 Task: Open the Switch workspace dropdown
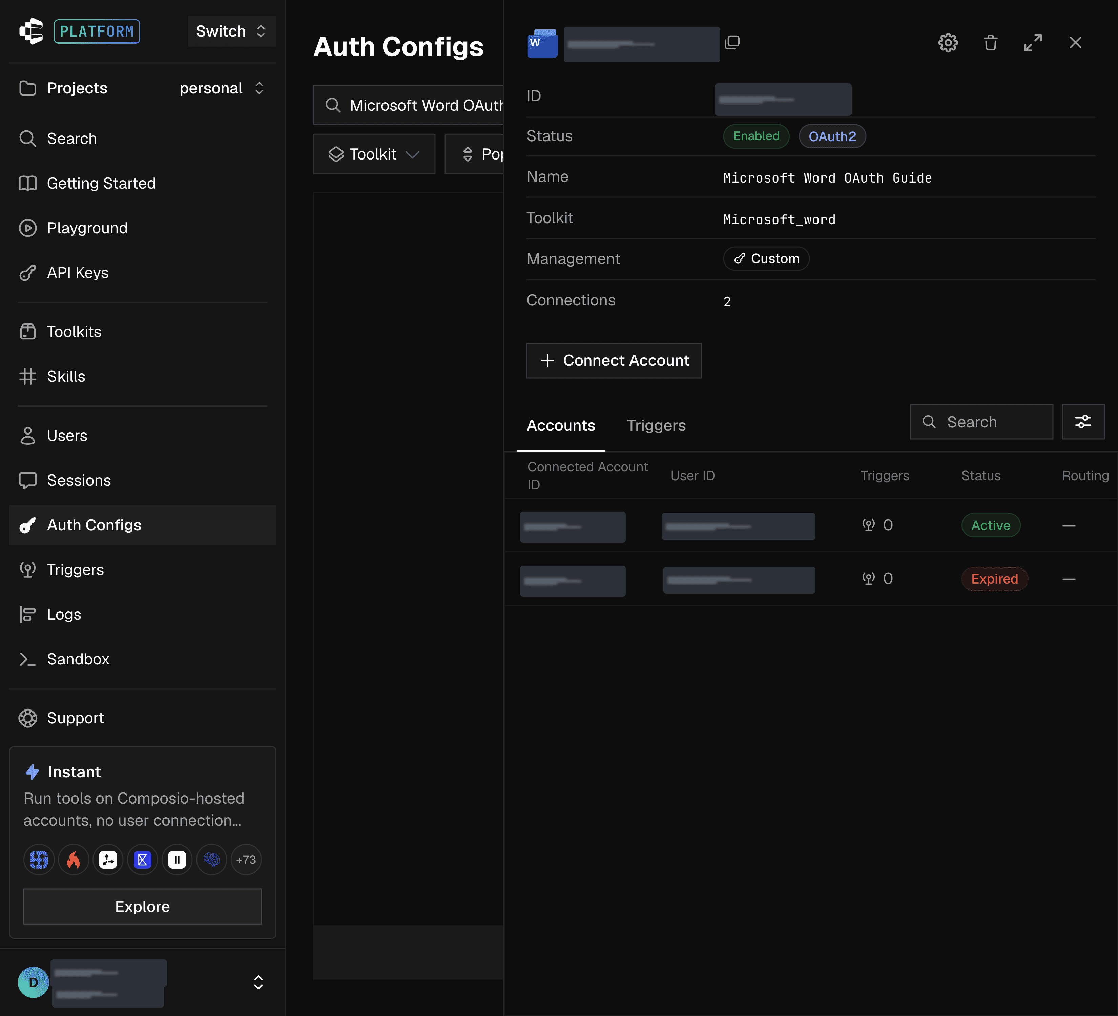tap(232, 31)
